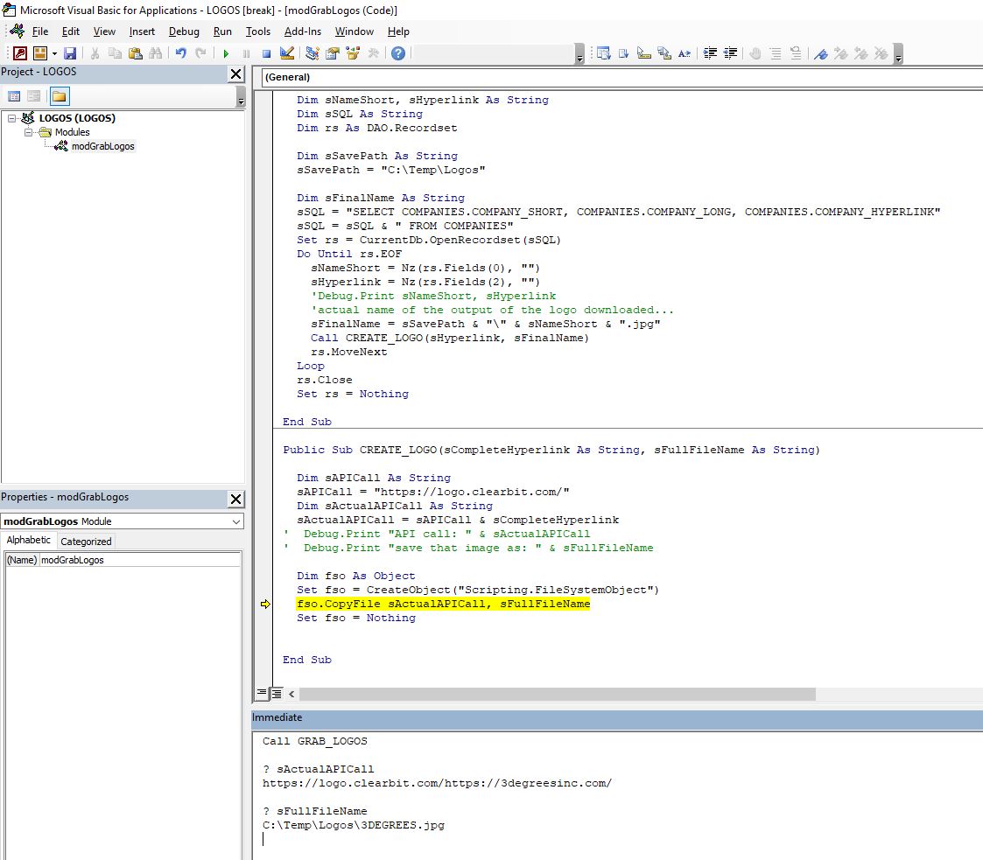The height and width of the screenshot is (860, 983).
Task: Toggle a bookmark from the Edit toolbar
Action: click(819, 52)
